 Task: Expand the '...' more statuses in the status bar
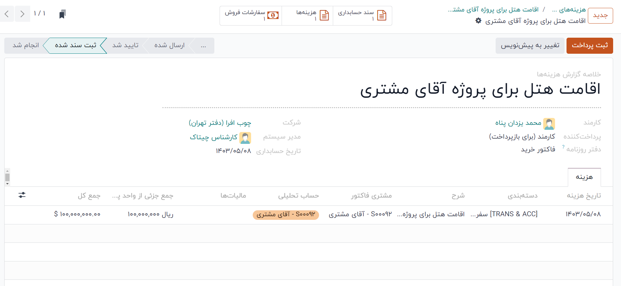pos(203,46)
